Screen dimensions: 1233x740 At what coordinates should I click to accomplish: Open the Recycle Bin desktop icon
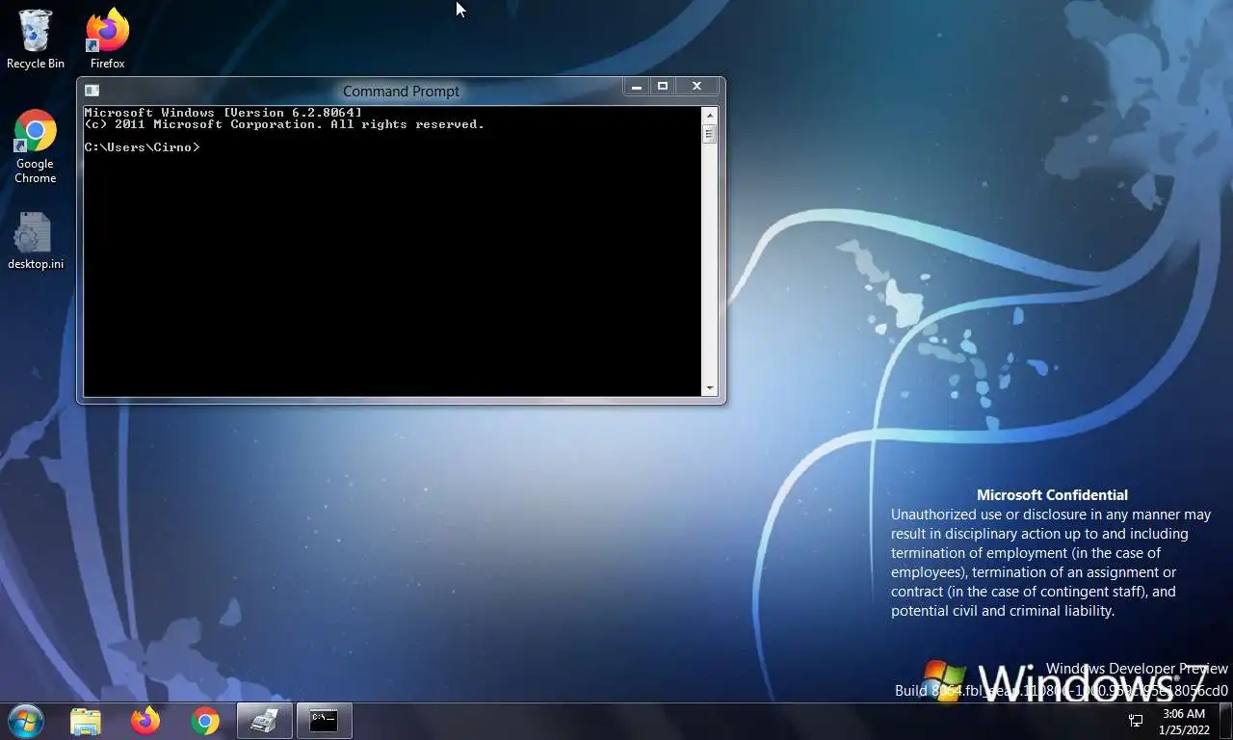click(x=35, y=40)
